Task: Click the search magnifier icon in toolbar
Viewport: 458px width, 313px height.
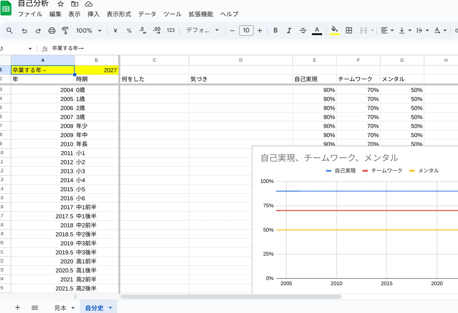Action: (10, 30)
